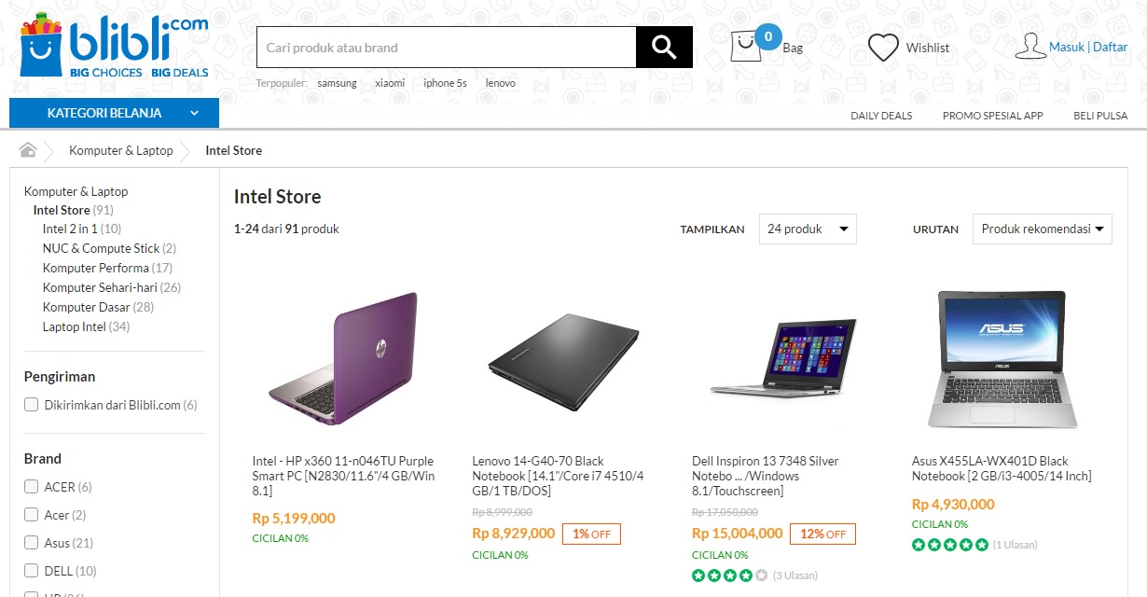This screenshot has width=1147, height=597.
Task: Click the user account silhouette icon
Action: pyautogui.click(x=1030, y=47)
